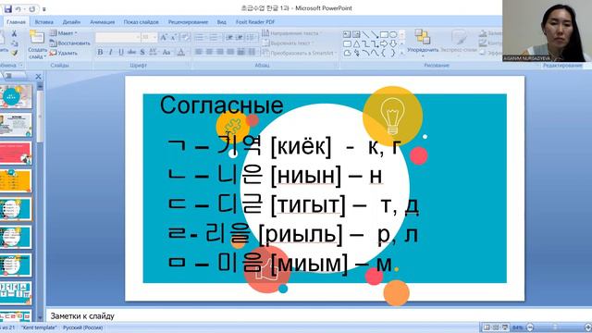Clear all text formatting
The image size is (592, 333).
click(185, 37)
